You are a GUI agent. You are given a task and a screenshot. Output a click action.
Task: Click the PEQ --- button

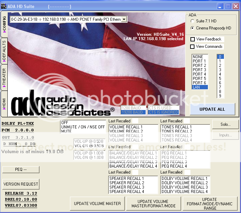(21, 170)
